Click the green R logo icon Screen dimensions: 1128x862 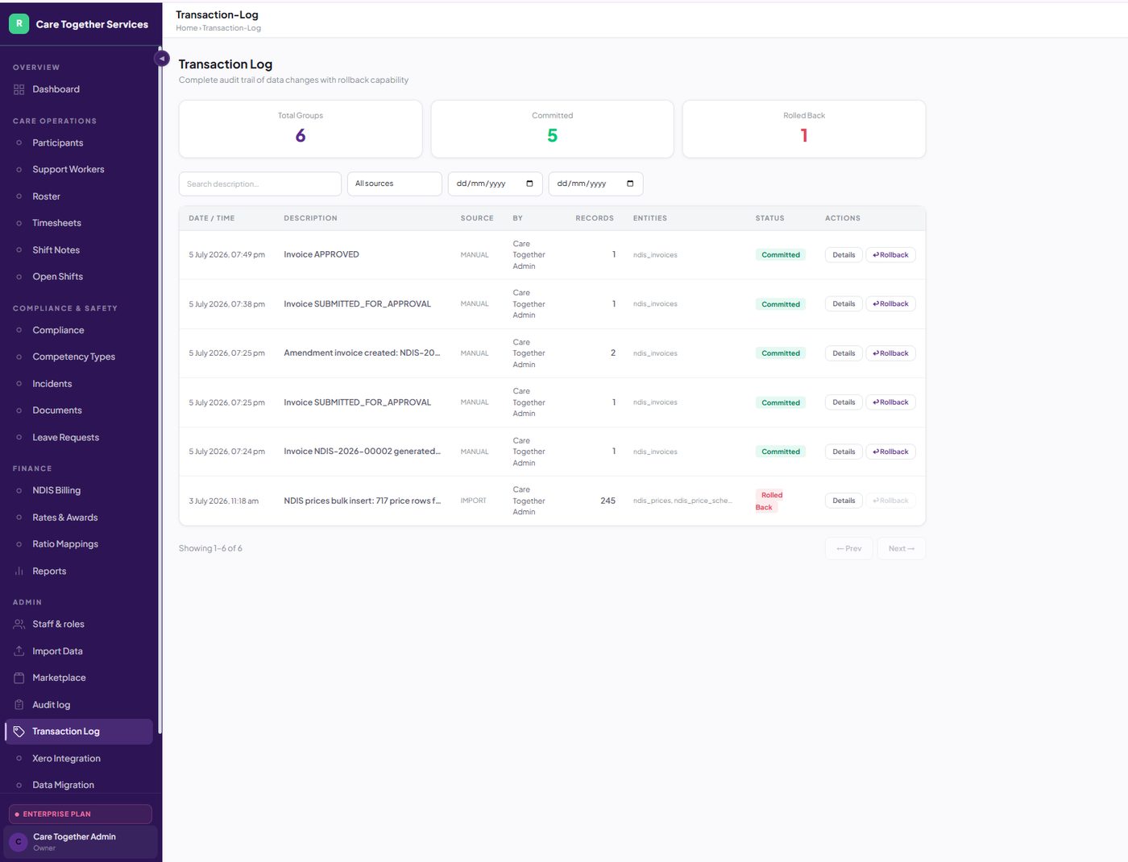point(19,24)
